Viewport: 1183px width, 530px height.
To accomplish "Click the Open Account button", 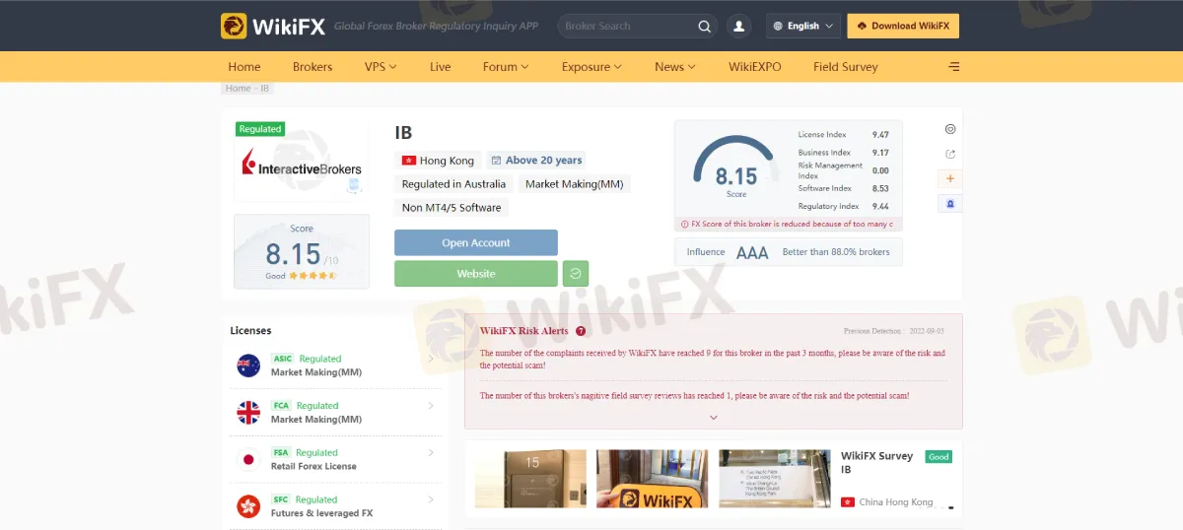I will tap(476, 242).
